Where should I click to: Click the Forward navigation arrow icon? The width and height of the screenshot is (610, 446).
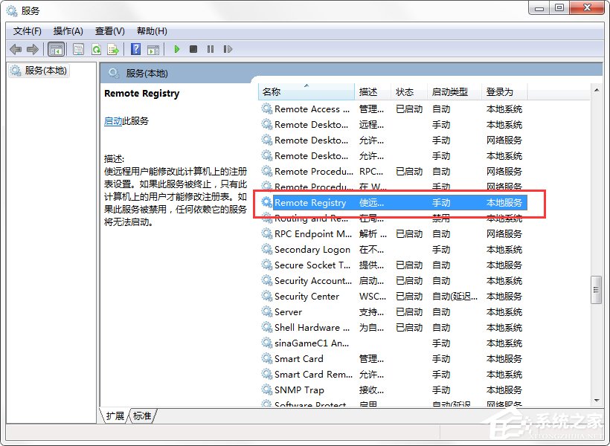click(33, 49)
